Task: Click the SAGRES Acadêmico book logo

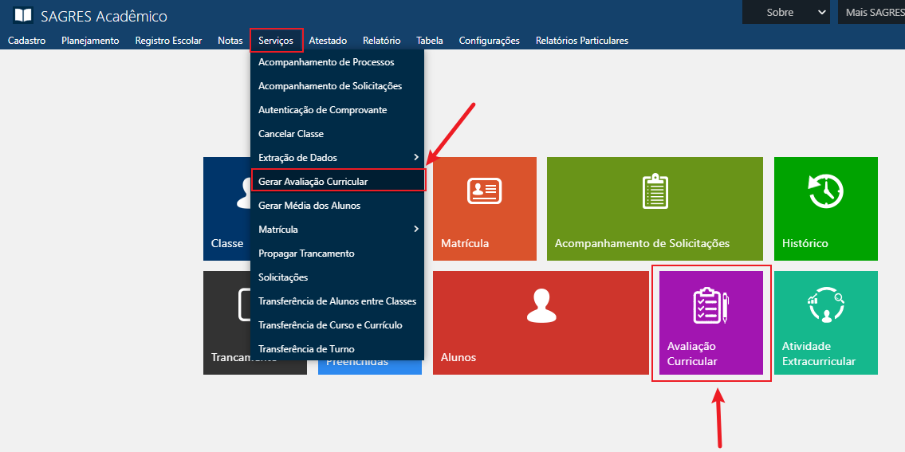Action: (x=23, y=15)
